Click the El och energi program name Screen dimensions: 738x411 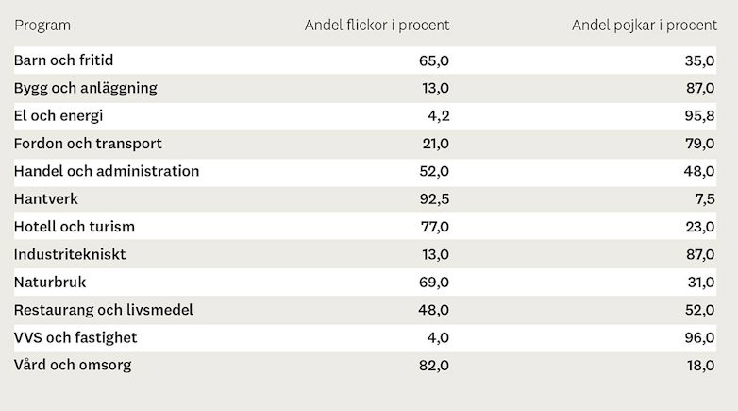point(59,116)
